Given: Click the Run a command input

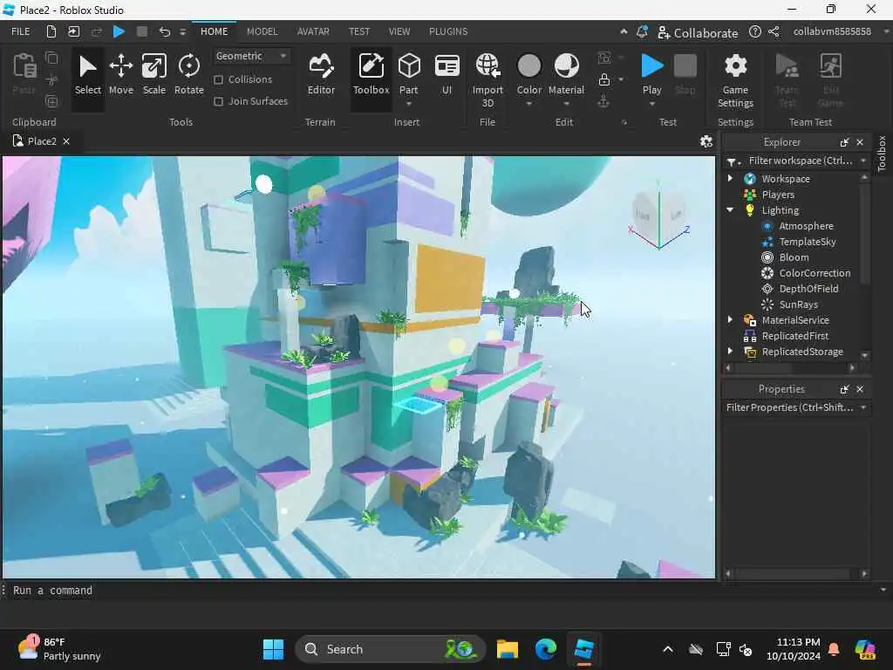Looking at the screenshot, I should click(x=444, y=591).
